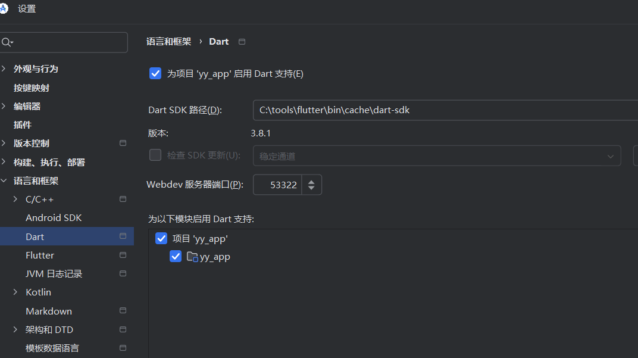
Task: Click the modified-settings indicator beside Flutter
Action: (x=123, y=254)
